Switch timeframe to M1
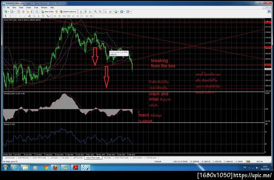Viewport: 274px width, 180px height. point(55,16)
